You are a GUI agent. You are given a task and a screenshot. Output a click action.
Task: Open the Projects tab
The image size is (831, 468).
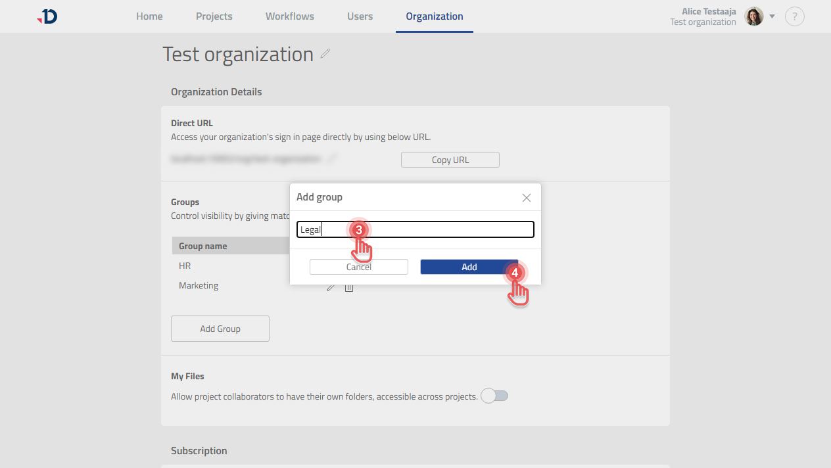tap(214, 16)
